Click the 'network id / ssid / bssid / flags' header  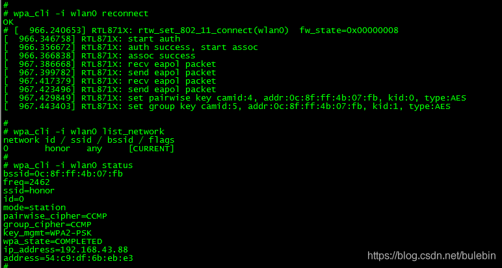(88, 140)
